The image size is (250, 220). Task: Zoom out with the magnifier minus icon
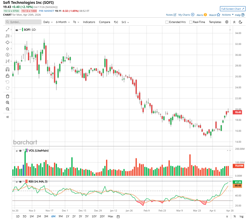8,109
